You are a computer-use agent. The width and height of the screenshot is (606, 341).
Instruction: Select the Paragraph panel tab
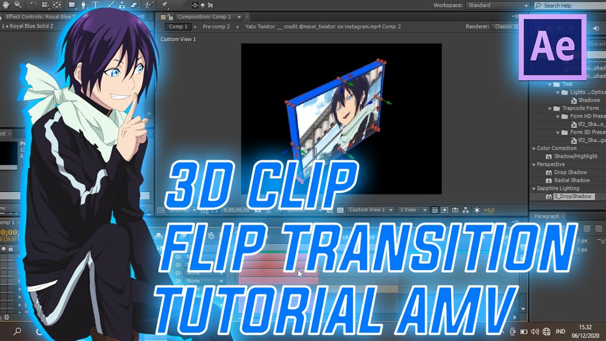tap(547, 216)
